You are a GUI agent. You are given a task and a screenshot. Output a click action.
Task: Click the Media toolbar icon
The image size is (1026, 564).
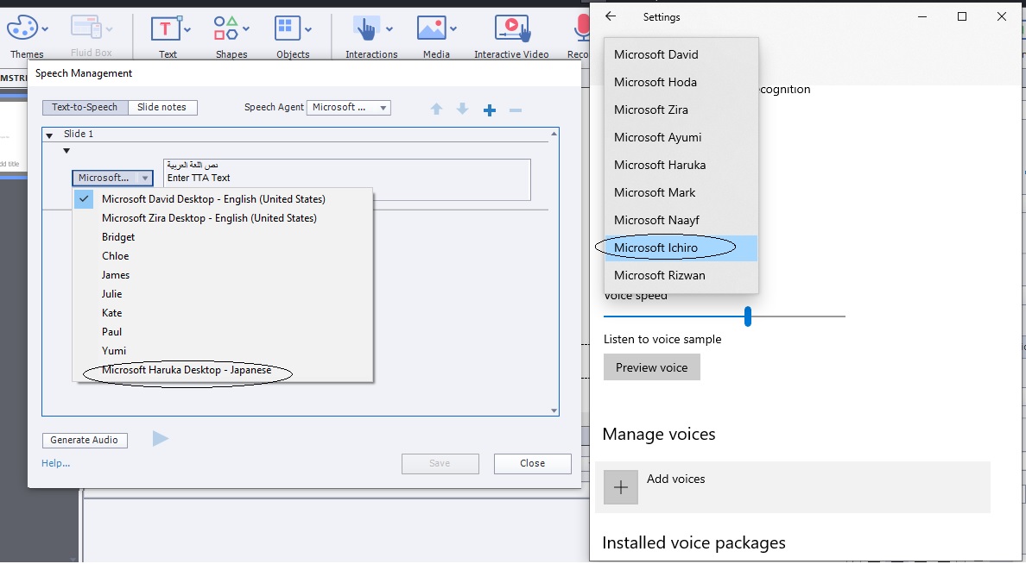[x=431, y=28]
